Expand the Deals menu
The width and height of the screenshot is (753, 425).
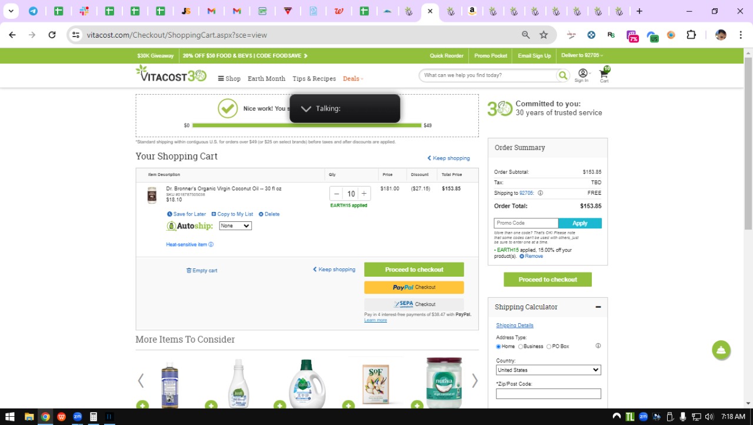tap(353, 78)
